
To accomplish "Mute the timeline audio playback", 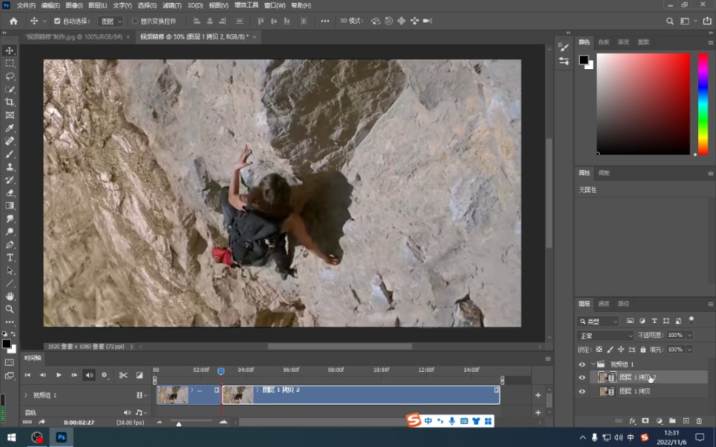I will (89, 375).
